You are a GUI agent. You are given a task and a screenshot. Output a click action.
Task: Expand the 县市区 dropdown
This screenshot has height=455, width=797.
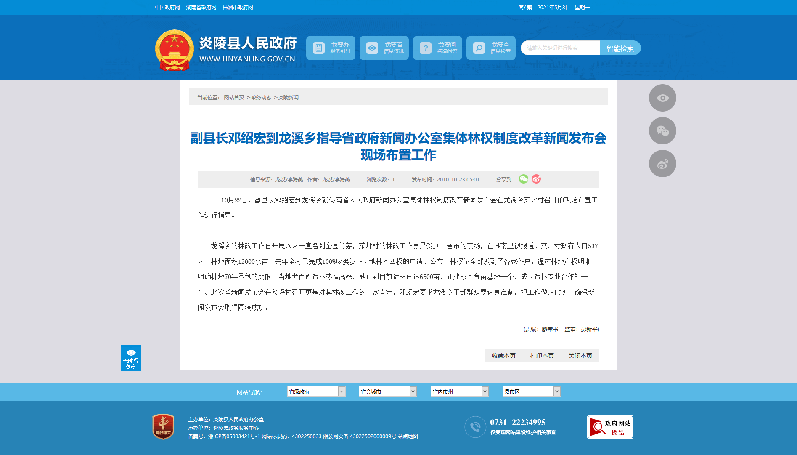pyautogui.click(x=532, y=391)
